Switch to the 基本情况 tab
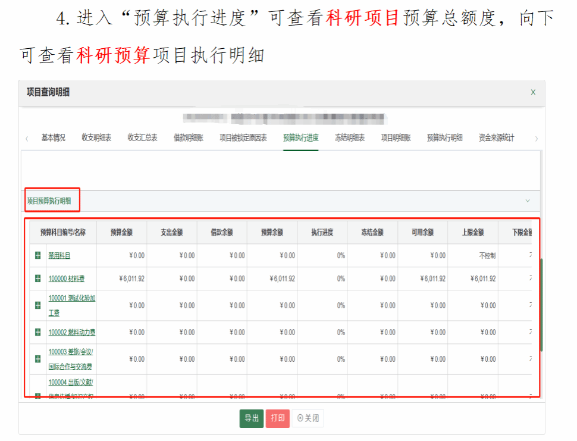The width and height of the screenshot is (577, 441). (x=54, y=137)
